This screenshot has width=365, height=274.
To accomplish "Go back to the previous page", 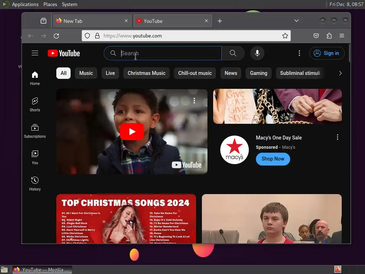I will (31, 36).
